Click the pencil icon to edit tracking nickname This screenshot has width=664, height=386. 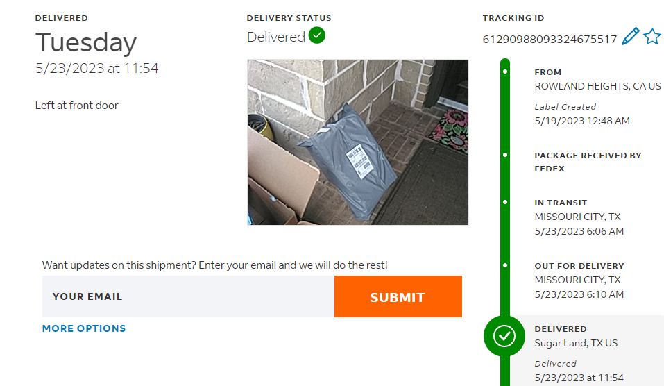(x=630, y=37)
